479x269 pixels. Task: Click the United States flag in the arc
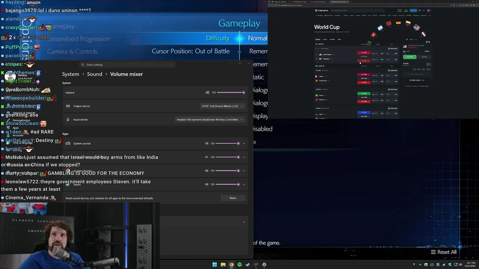(x=417, y=28)
